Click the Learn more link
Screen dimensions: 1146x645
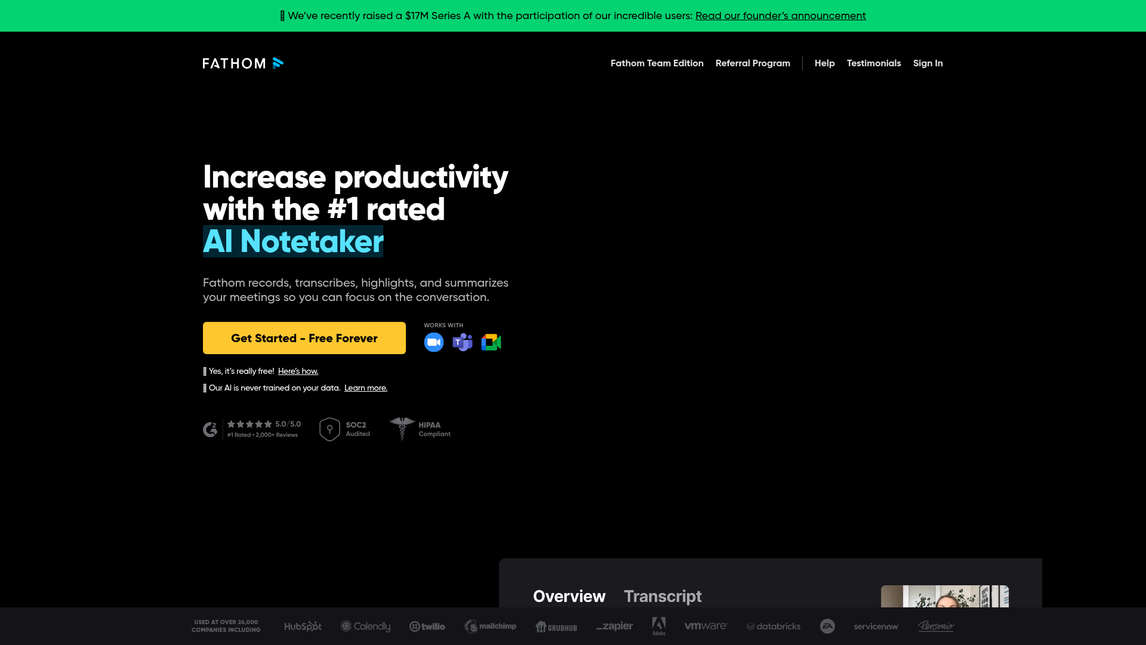coord(365,388)
